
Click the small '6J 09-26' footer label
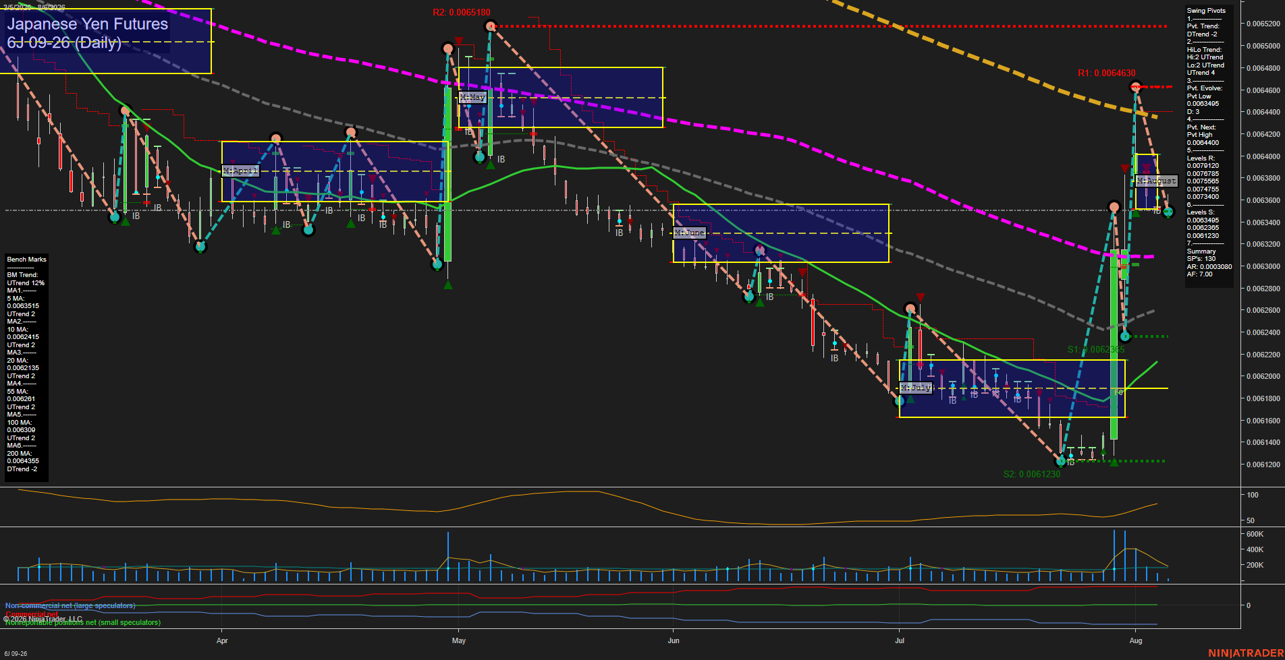point(16,654)
